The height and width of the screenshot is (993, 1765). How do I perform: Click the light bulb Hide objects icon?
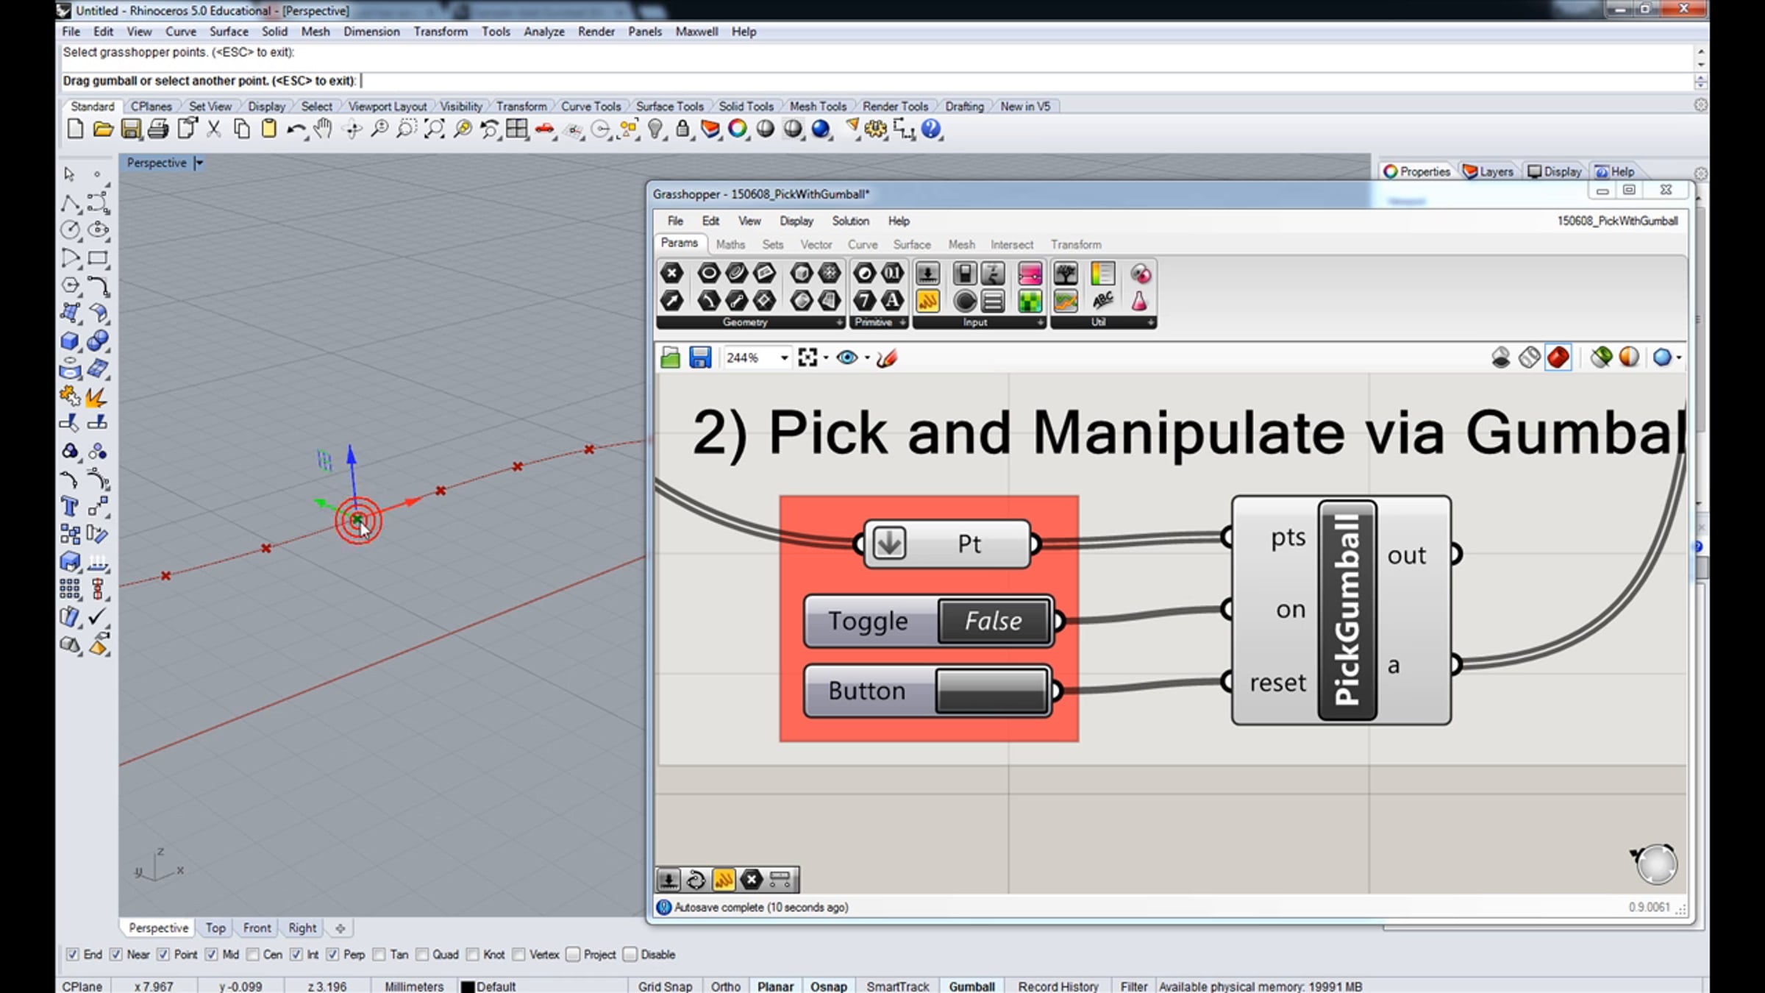tap(655, 129)
